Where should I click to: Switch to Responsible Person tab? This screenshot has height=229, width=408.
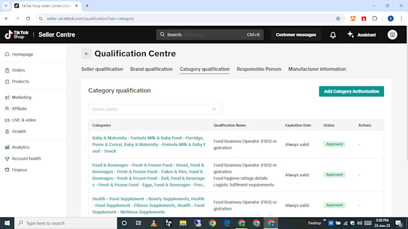[x=259, y=69]
